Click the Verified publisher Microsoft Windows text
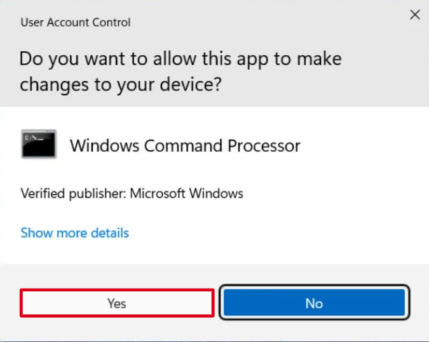429x342 pixels. 132,194
